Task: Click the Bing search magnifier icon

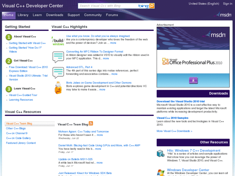Action: click(x=152, y=6)
